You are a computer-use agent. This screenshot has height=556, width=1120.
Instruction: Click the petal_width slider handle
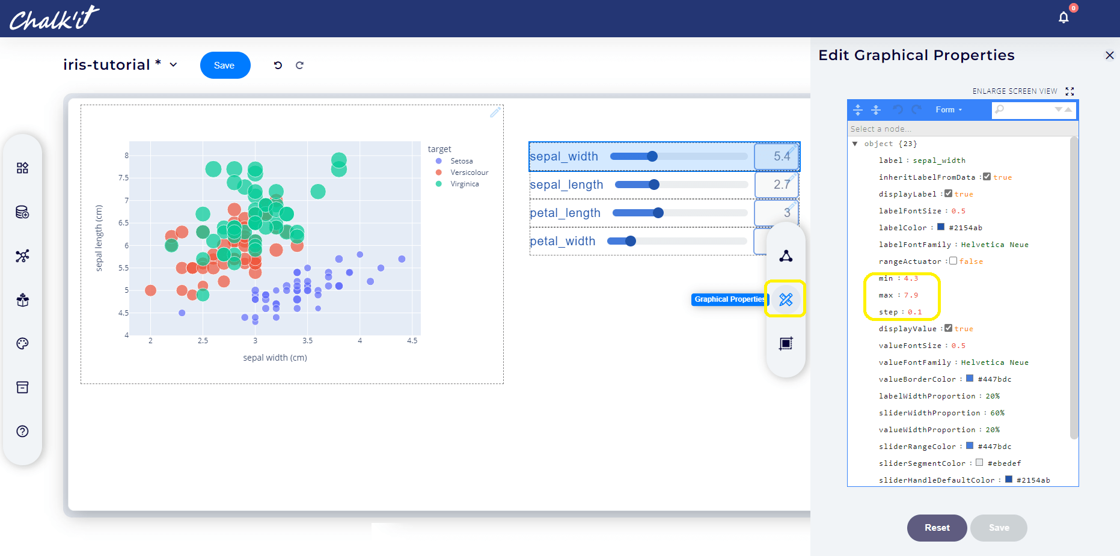(x=631, y=241)
